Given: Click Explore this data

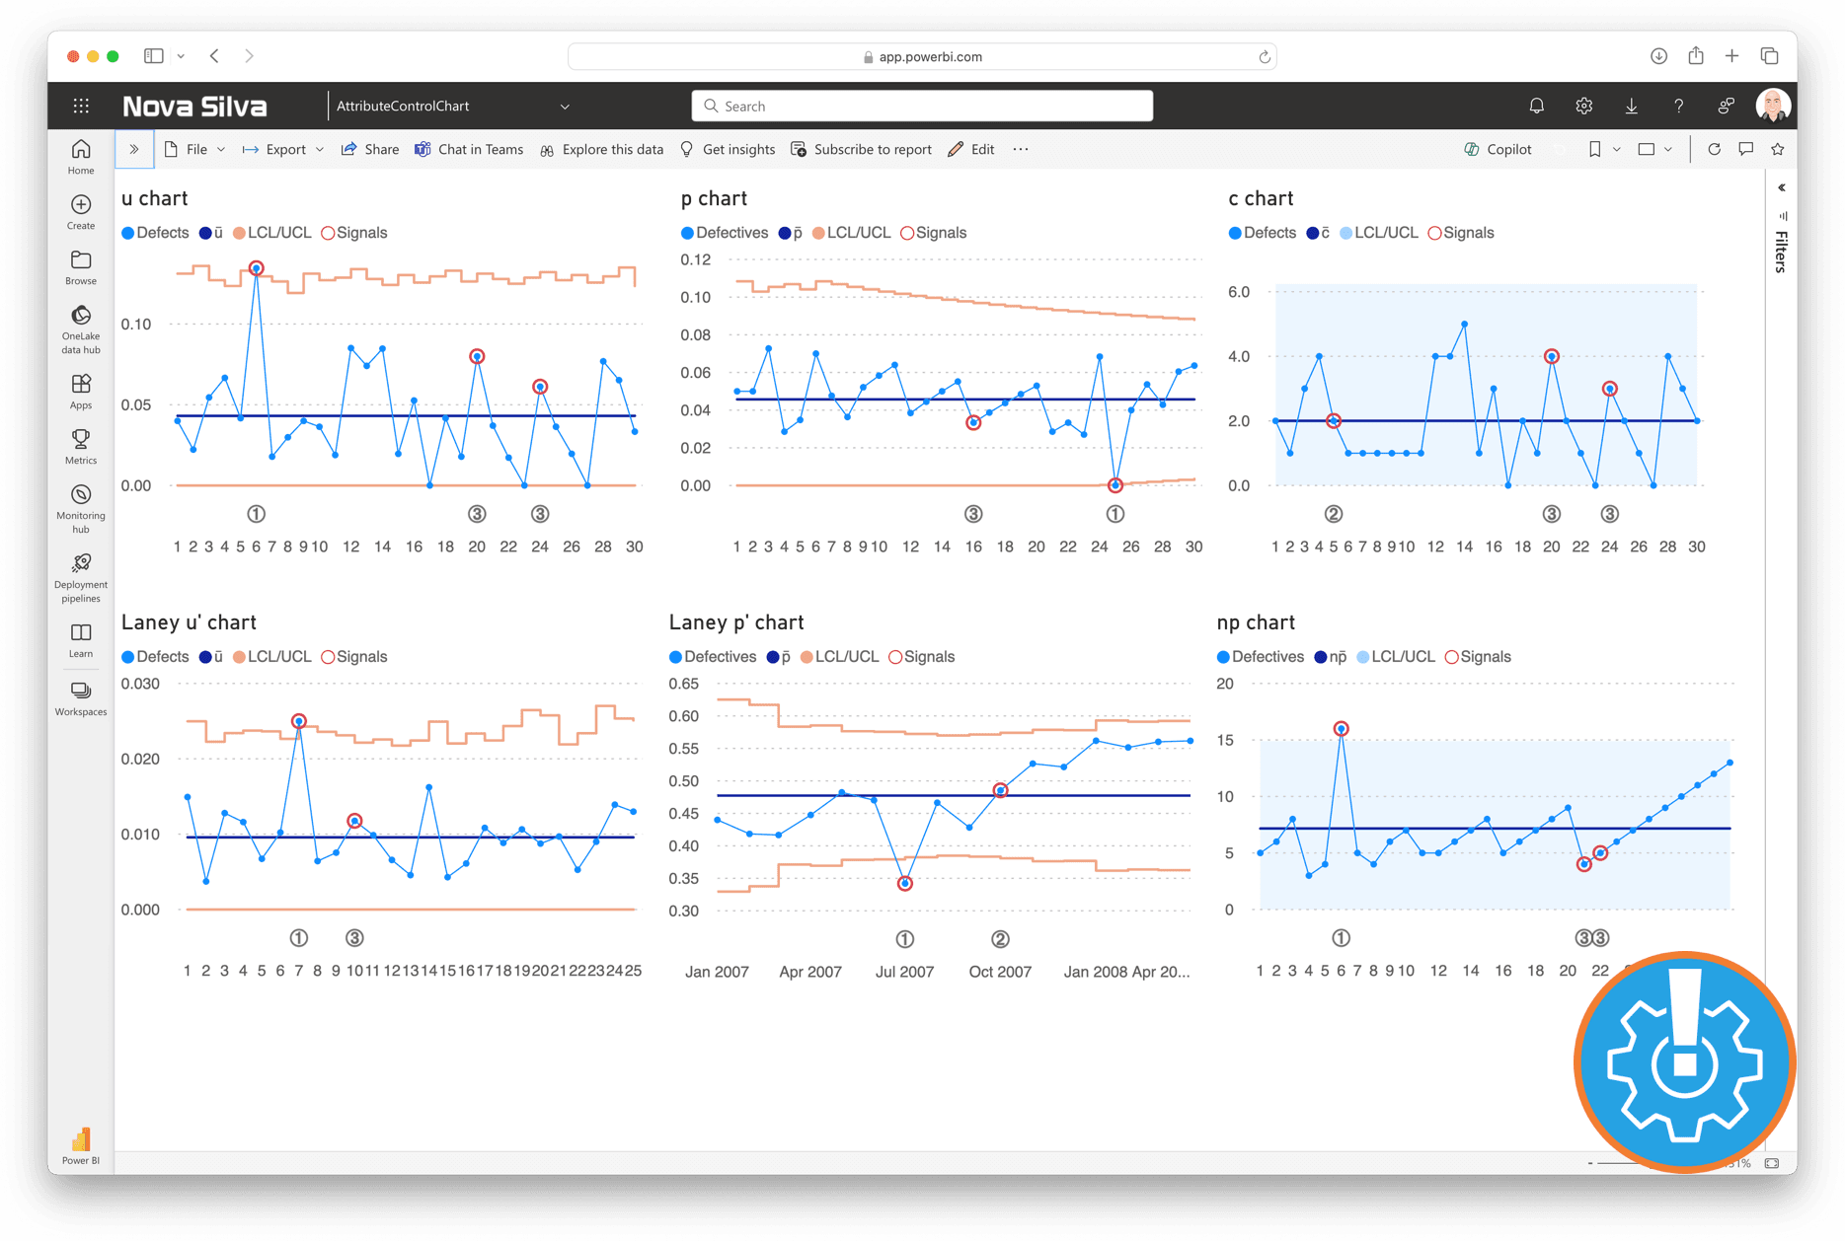Looking at the screenshot, I should click(x=601, y=149).
